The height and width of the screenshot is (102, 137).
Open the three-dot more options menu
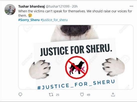point(131,6)
